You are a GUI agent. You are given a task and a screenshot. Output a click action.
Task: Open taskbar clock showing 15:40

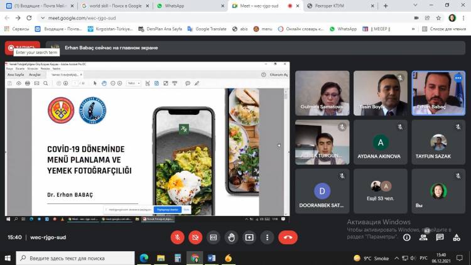(441, 258)
